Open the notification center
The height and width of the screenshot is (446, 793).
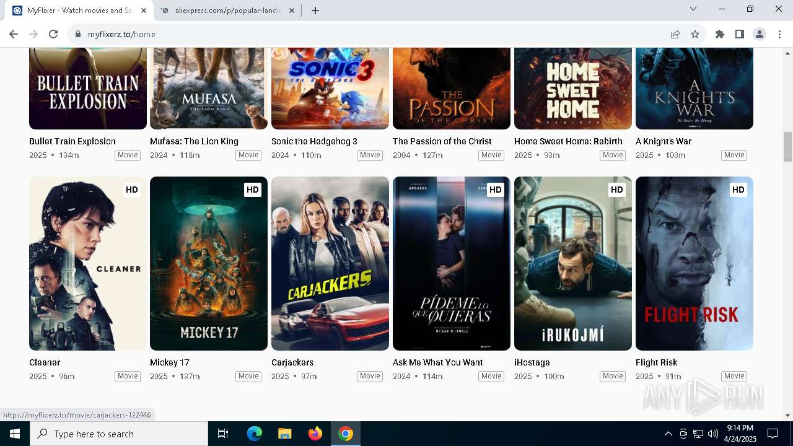coord(773,434)
